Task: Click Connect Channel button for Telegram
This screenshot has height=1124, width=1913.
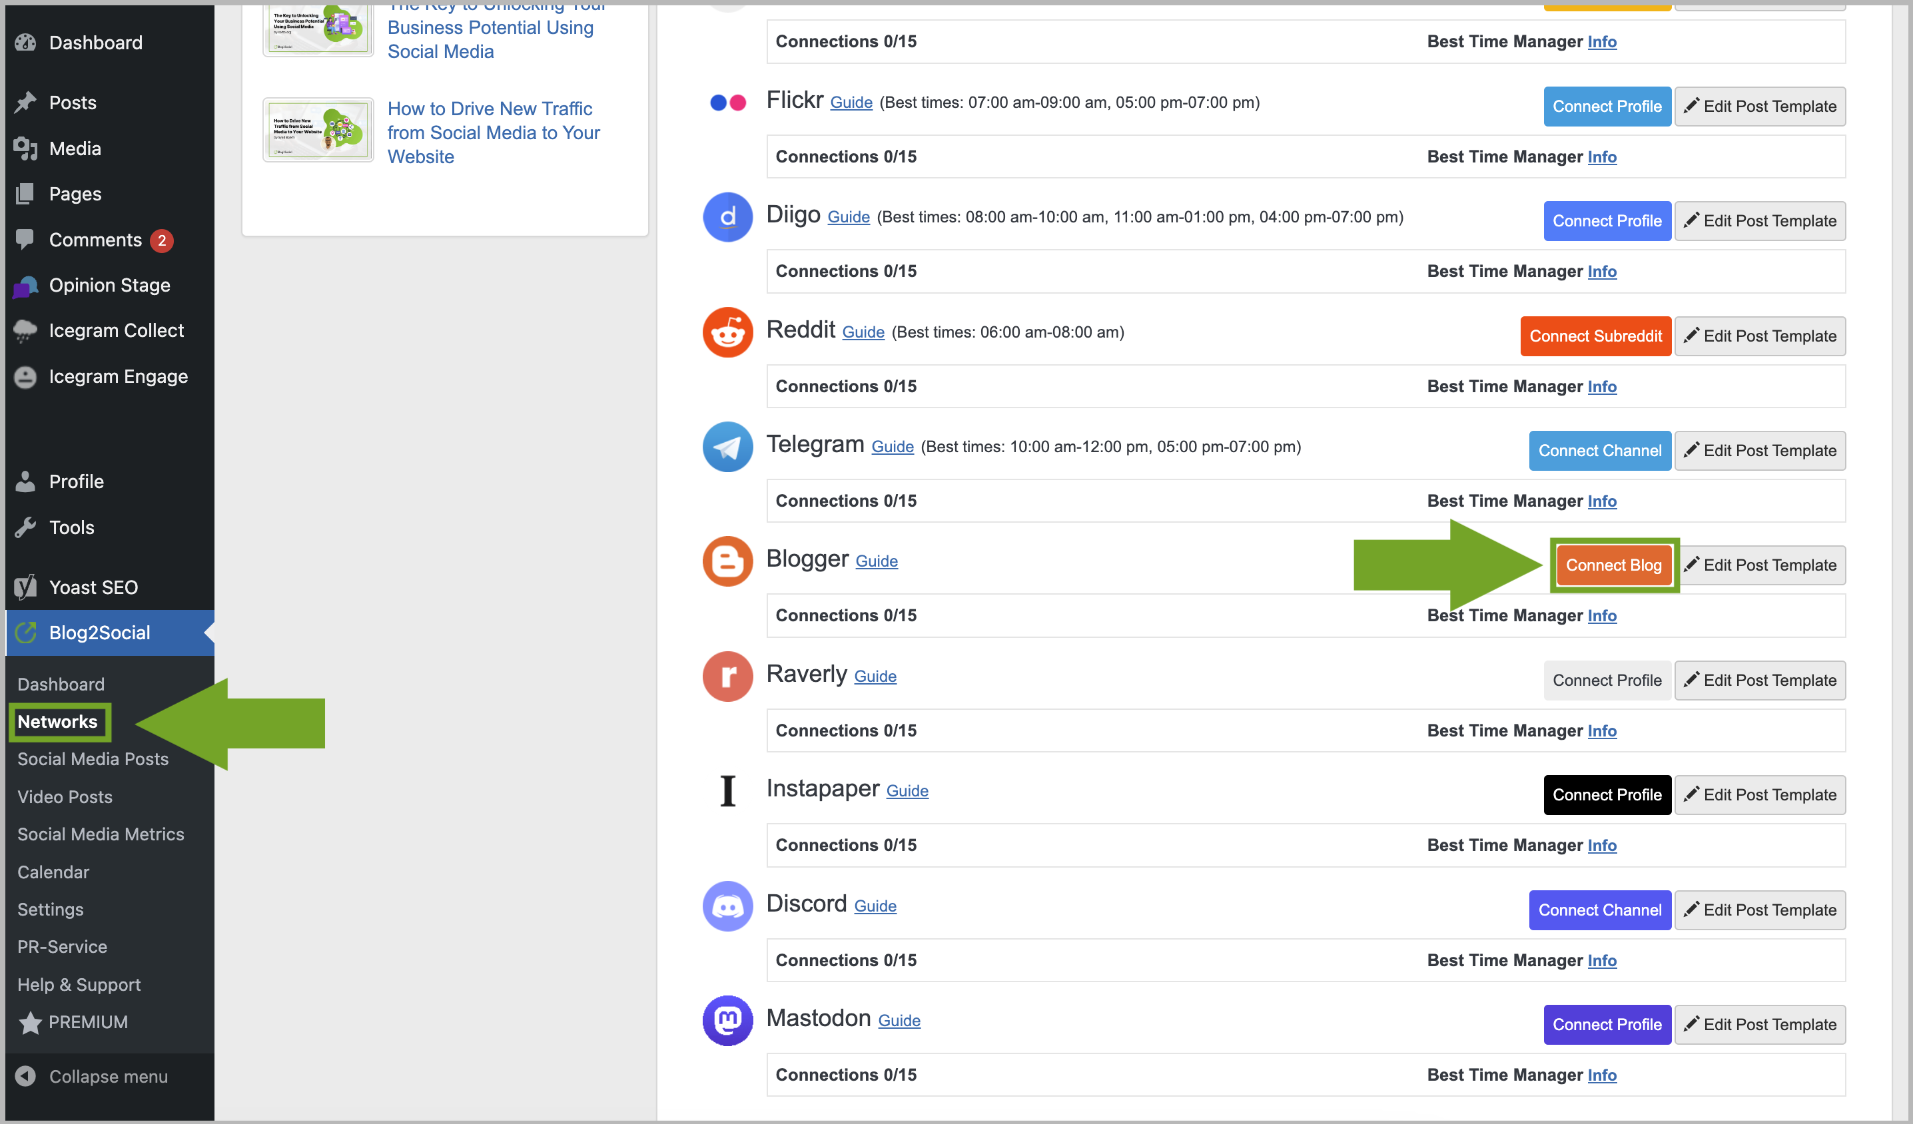Action: click(x=1599, y=451)
